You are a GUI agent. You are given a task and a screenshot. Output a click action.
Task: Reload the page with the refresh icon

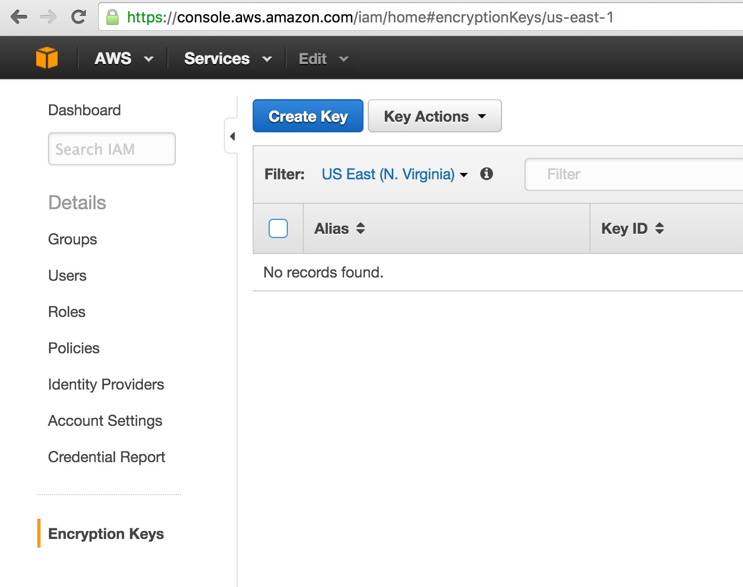click(78, 17)
